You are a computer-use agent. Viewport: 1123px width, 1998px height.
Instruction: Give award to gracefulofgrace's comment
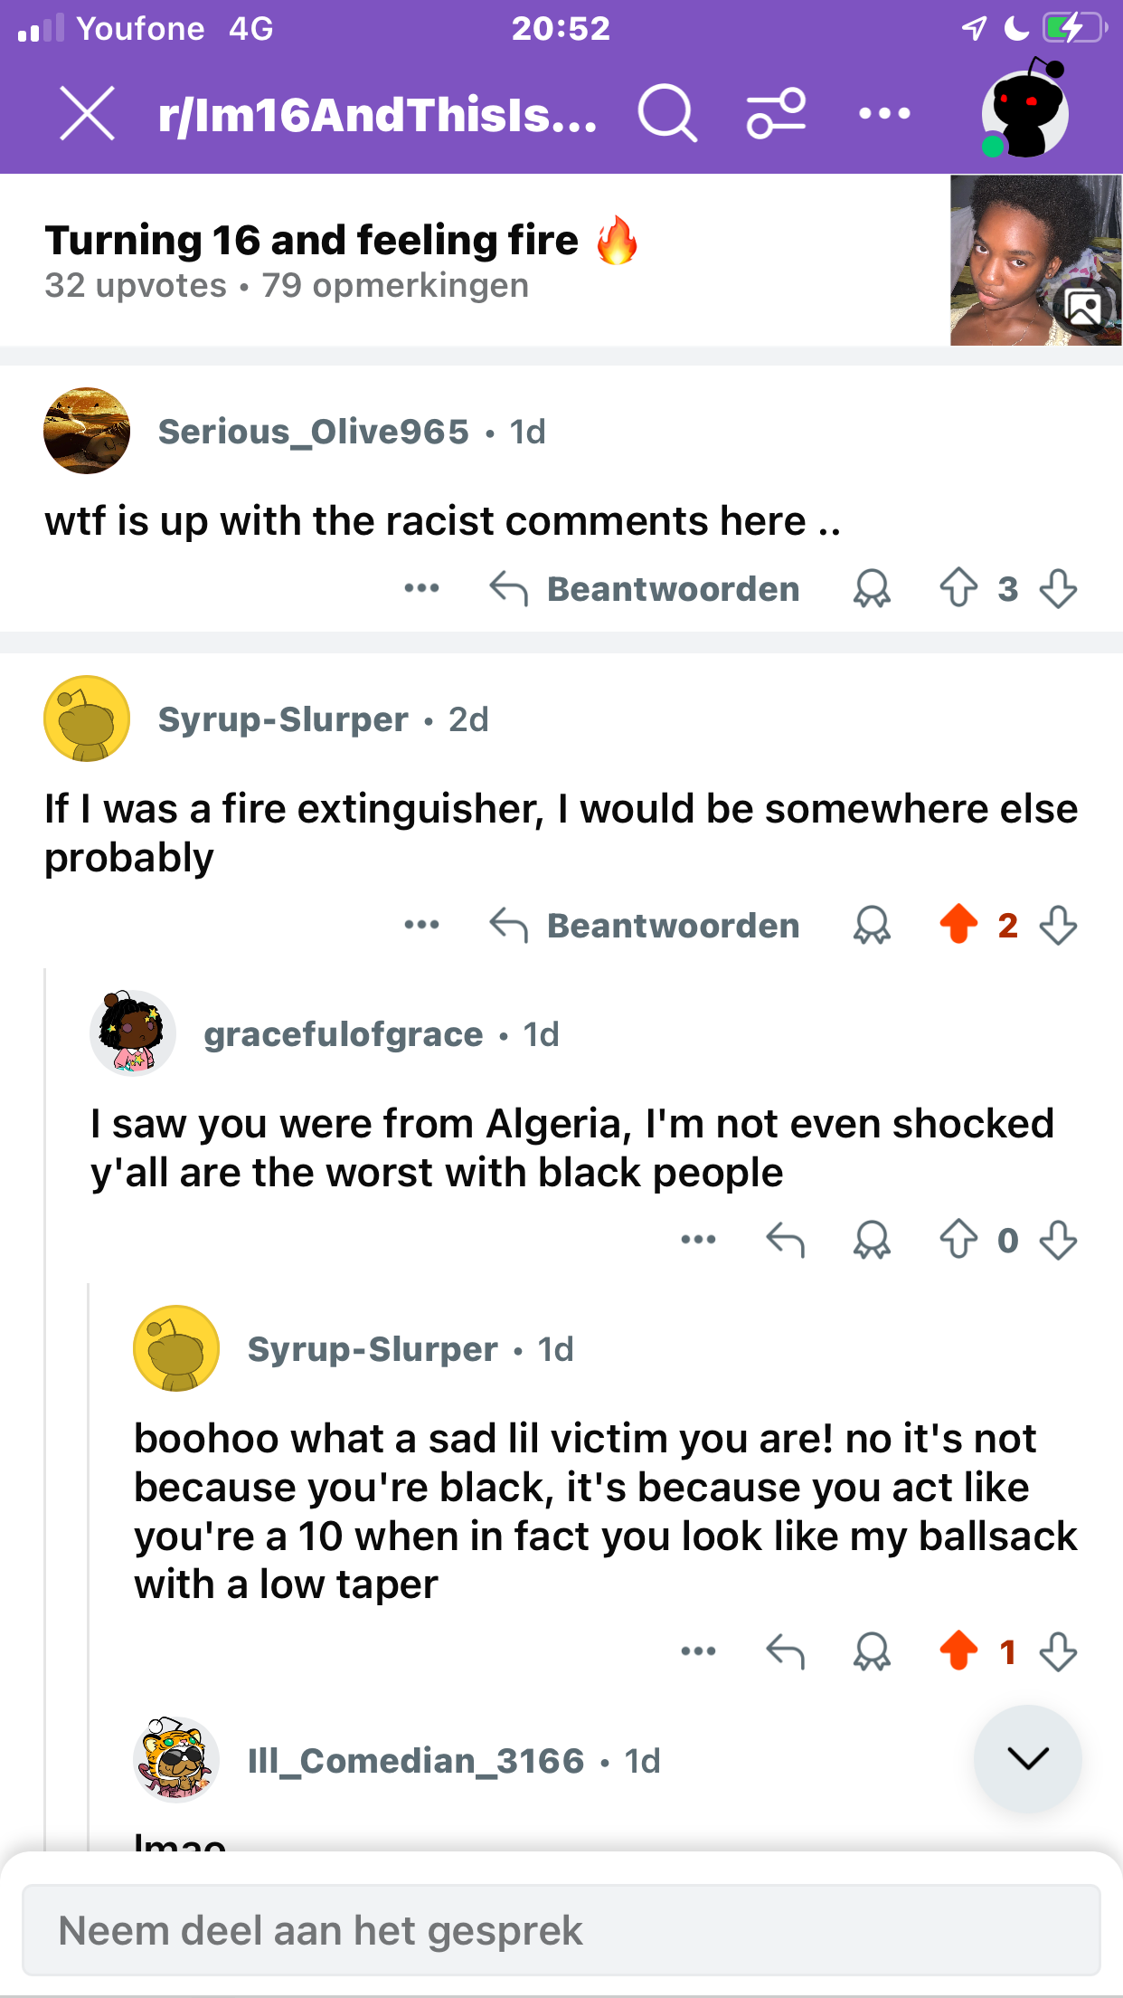tap(872, 1240)
